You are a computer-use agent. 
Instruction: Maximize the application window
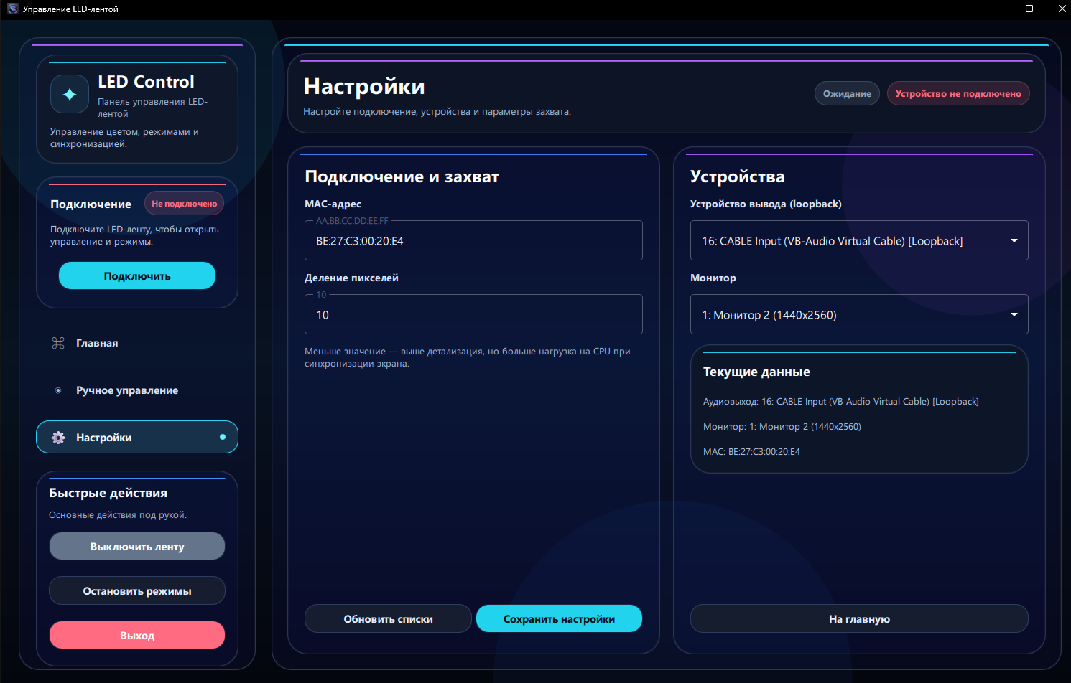pyautogui.click(x=1029, y=9)
